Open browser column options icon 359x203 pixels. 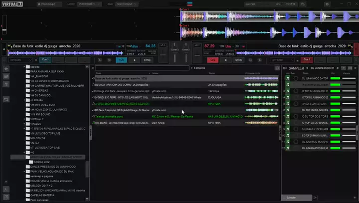[x=277, y=68]
